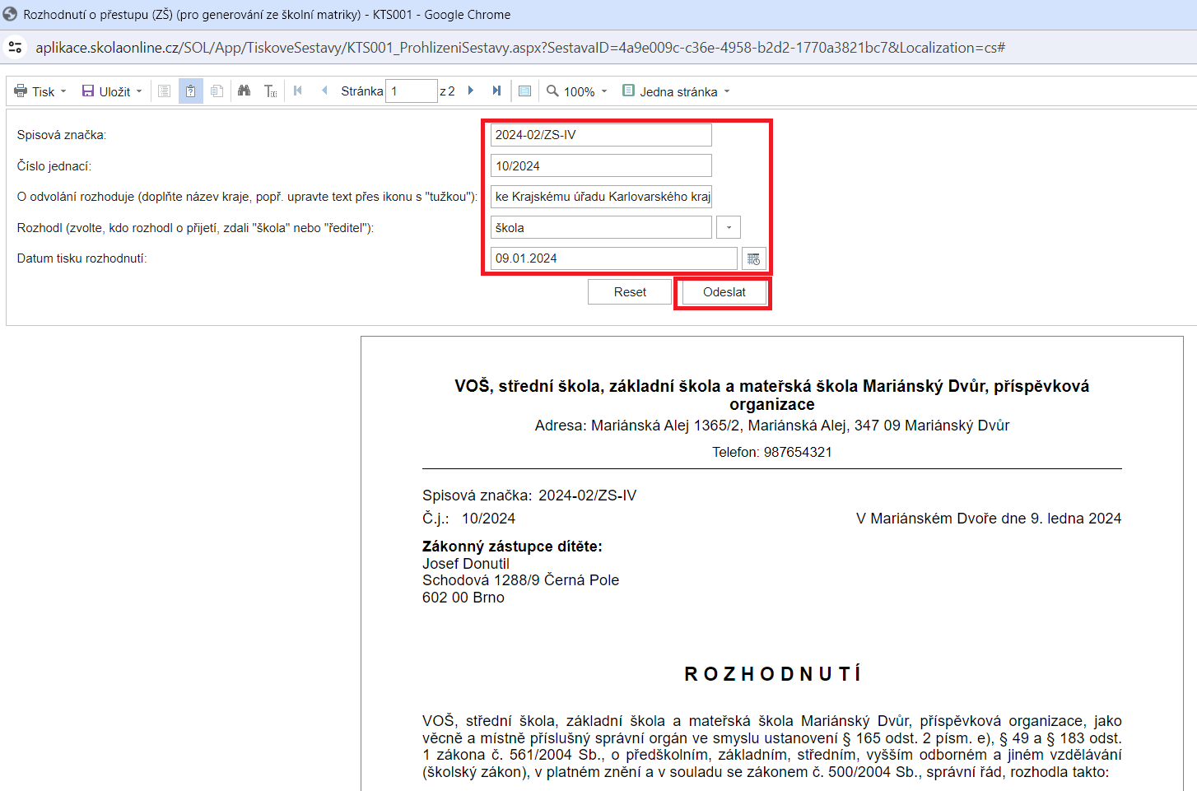The width and height of the screenshot is (1197, 791).
Task: Click the Jedna stránka page icon
Action: 629,91
